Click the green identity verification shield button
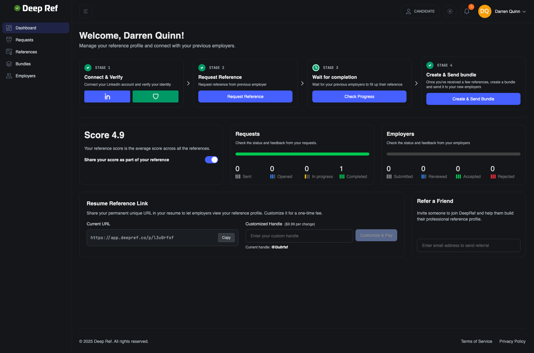This screenshot has width=534, height=353. point(155,96)
